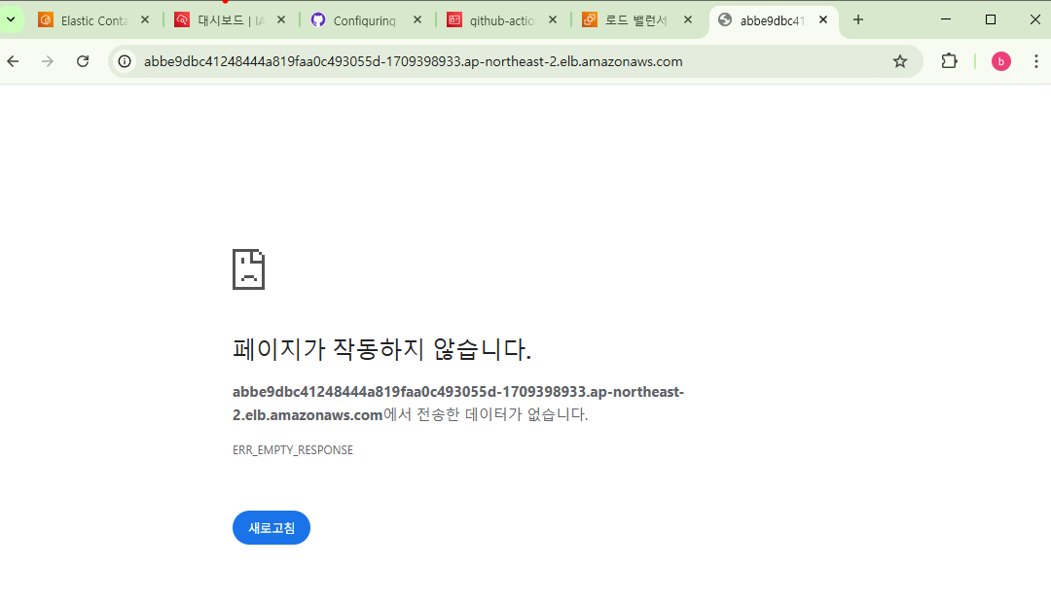This screenshot has width=1051, height=603.
Task: Open a new tab with plus button
Action: click(x=858, y=20)
